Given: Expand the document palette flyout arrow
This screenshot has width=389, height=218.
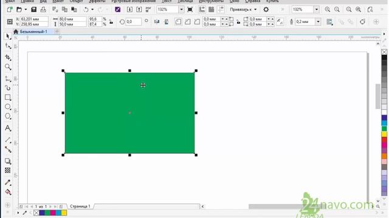Looking at the screenshot, I should [x=18, y=213].
